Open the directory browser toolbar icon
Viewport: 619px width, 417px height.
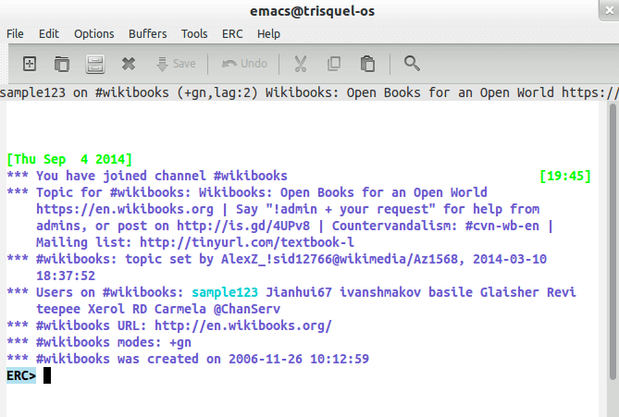[x=94, y=64]
